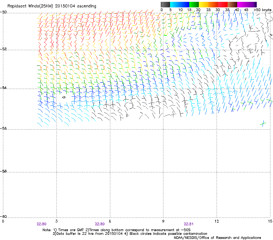This screenshot has height=240, width=273.
Task: Click the black contamination circle near longitude 3
Action: (x=64, y=97)
